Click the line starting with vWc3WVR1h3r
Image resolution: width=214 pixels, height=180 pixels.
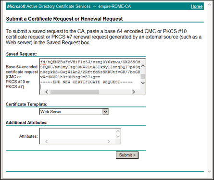pos(70,77)
